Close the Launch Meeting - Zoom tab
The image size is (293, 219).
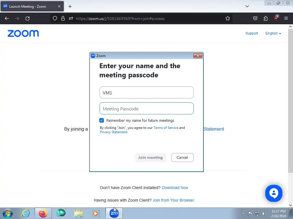[59, 6]
